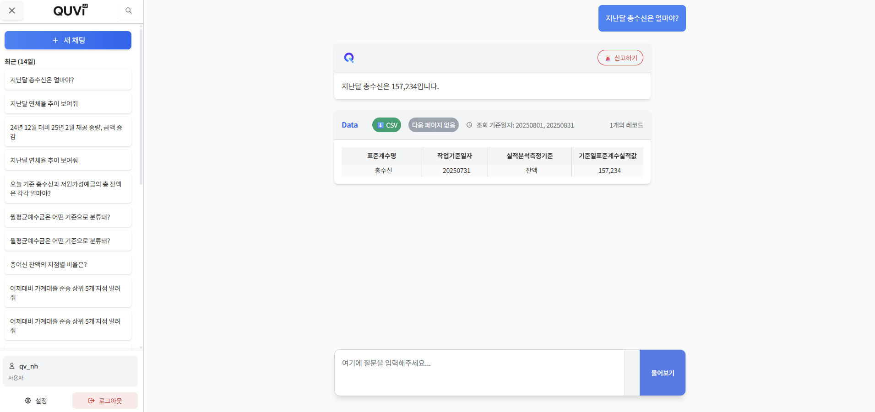Download the data as CSV
Image resolution: width=875 pixels, height=412 pixels.
[386, 125]
